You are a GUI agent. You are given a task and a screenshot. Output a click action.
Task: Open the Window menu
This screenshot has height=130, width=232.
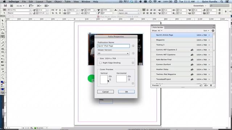click(86, 1)
